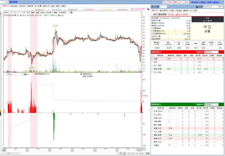The height and width of the screenshot is (156, 225).
Task: Click the horizontal scrollbar below the chart
Action: pyautogui.click(x=69, y=154)
